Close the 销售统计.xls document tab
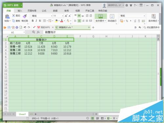The image size is (164, 123). (89, 27)
